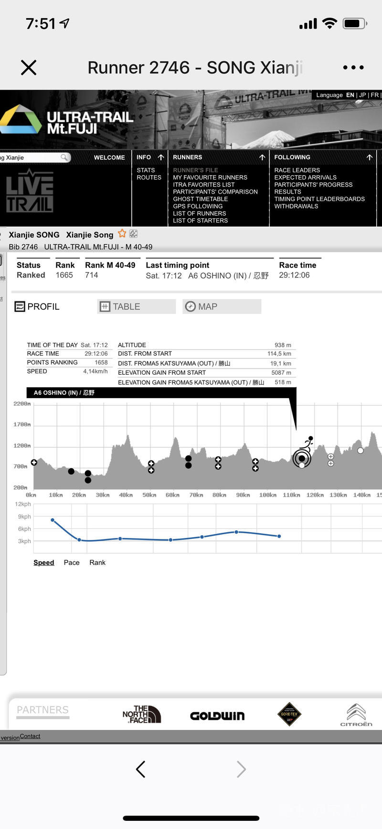
Task: Collapse the INFO menu arrow
Action: click(x=161, y=157)
